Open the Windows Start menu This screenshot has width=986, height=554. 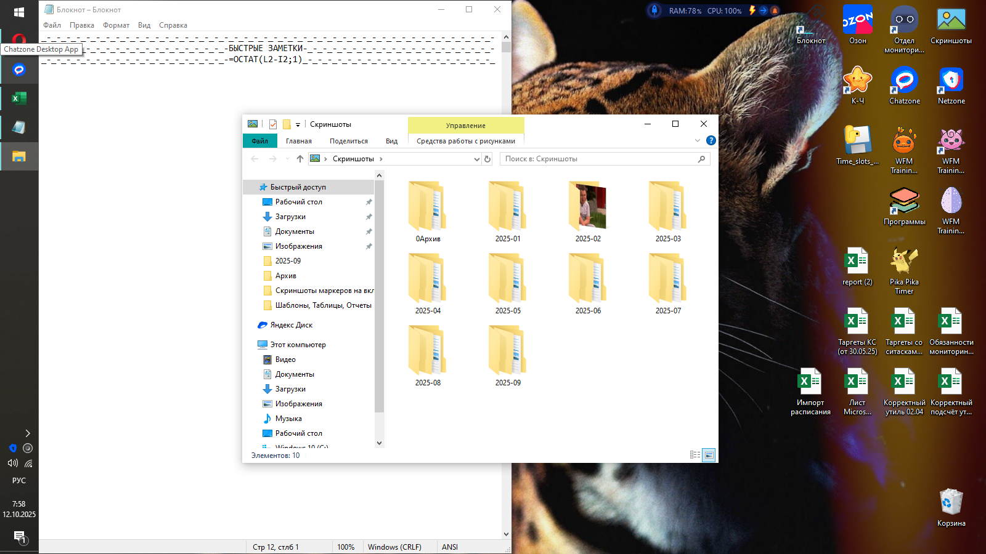point(19,12)
